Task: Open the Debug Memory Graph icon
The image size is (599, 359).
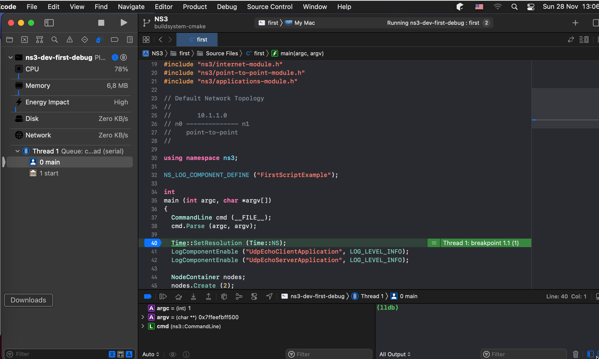Action: (239, 296)
